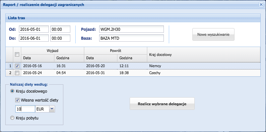The width and height of the screenshot is (266, 132).
Task: Open the EUR currency dropdown arrow
Action: pyautogui.click(x=52, y=109)
